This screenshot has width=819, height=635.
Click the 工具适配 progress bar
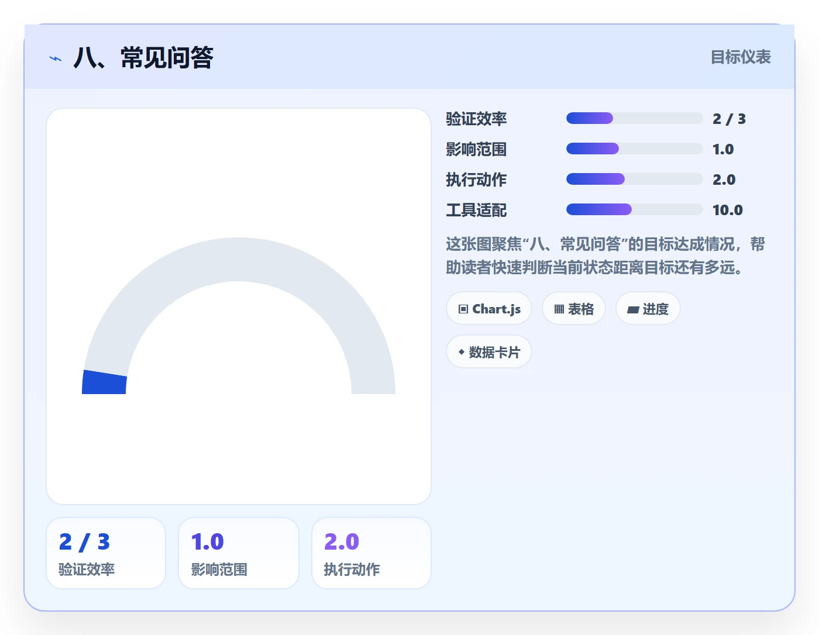point(634,209)
